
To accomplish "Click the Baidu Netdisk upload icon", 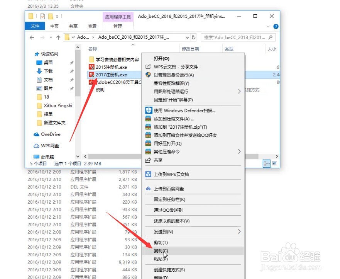I will click(x=148, y=189).
